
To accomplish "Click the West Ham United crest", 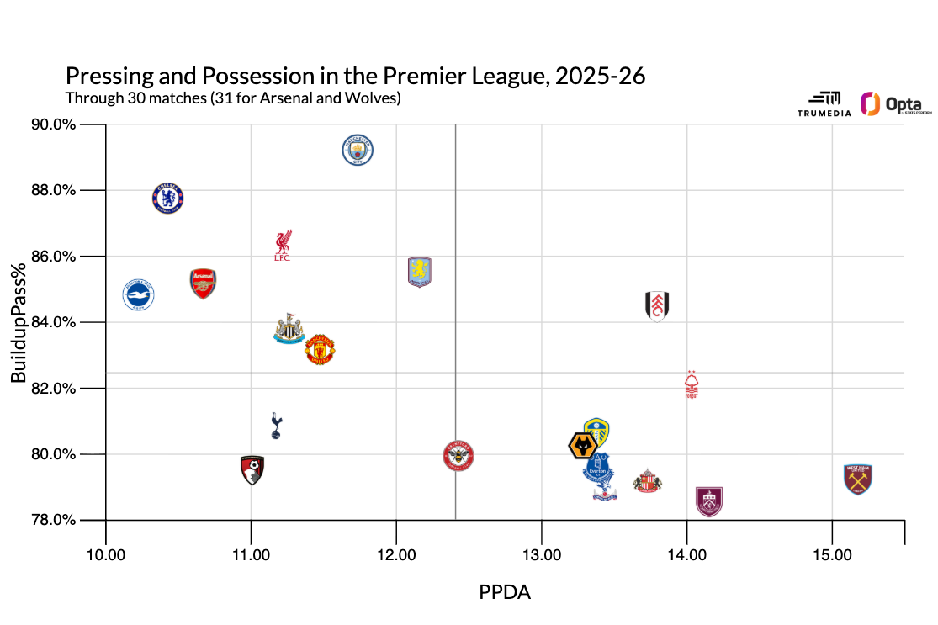I will (858, 479).
